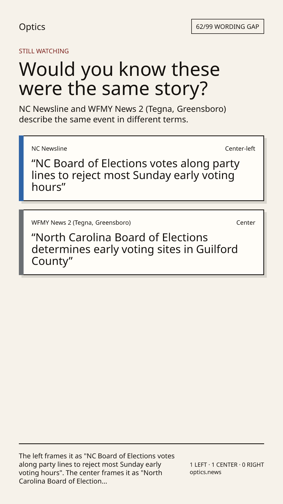The height and width of the screenshot is (504, 283).
Task: Open the WFMY News 2 headline card
Action: [x=141, y=242]
